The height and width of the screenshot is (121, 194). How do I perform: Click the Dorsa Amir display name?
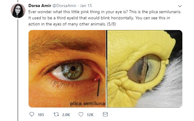(40, 6)
